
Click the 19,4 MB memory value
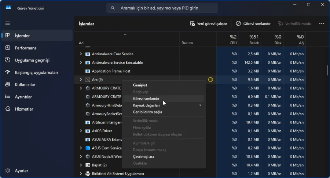point(253,122)
